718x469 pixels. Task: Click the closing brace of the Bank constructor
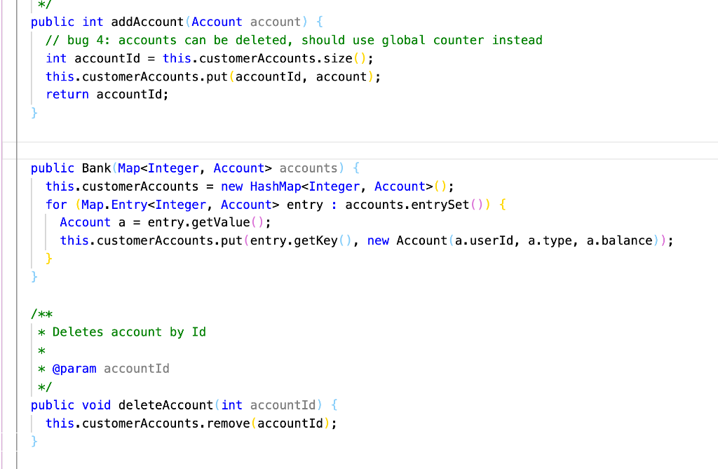(34, 276)
